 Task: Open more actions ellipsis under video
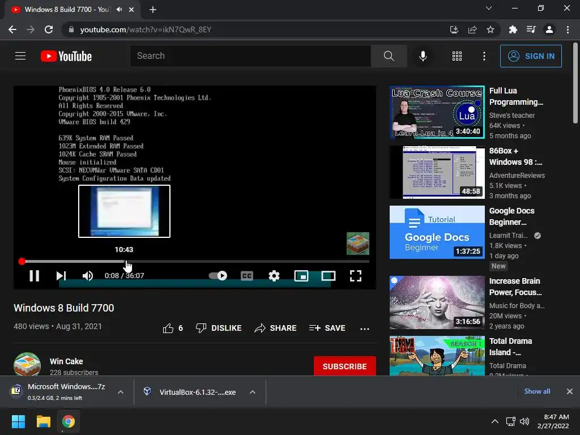365,329
